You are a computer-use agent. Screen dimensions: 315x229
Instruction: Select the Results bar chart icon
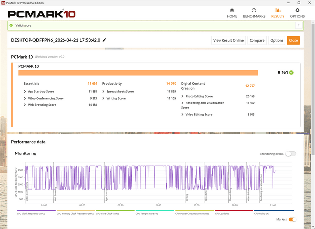tap(278, 10)
